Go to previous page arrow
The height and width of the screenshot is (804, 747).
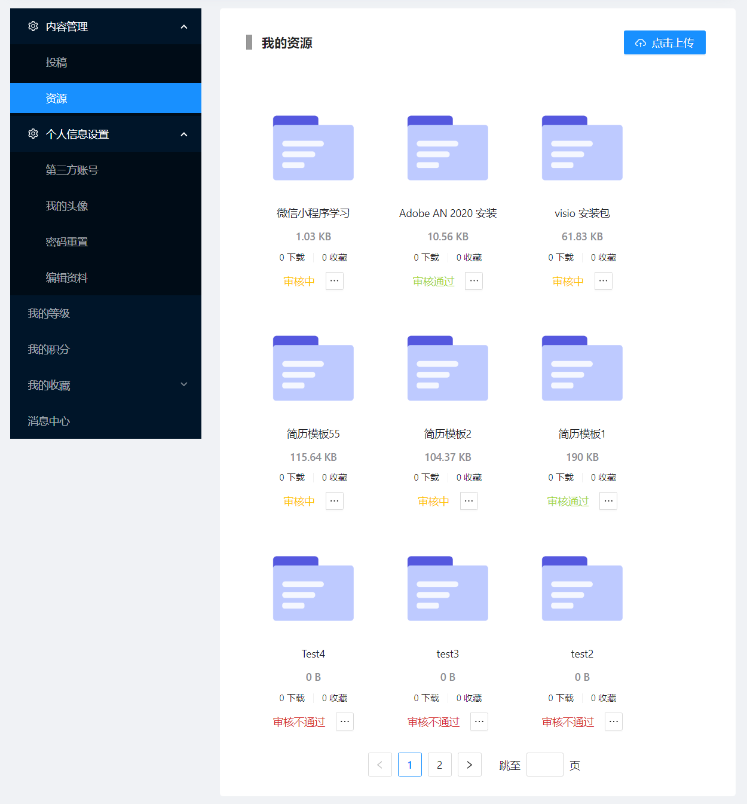point(380,765)
